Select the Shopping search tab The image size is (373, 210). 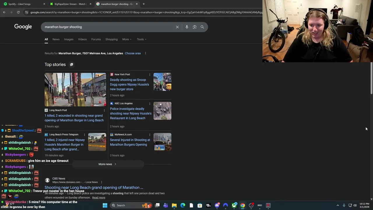112,39
